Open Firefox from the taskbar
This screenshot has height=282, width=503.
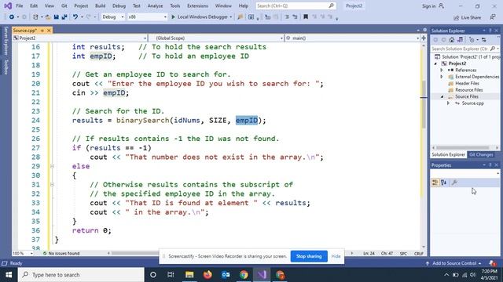tap(207, 275)
